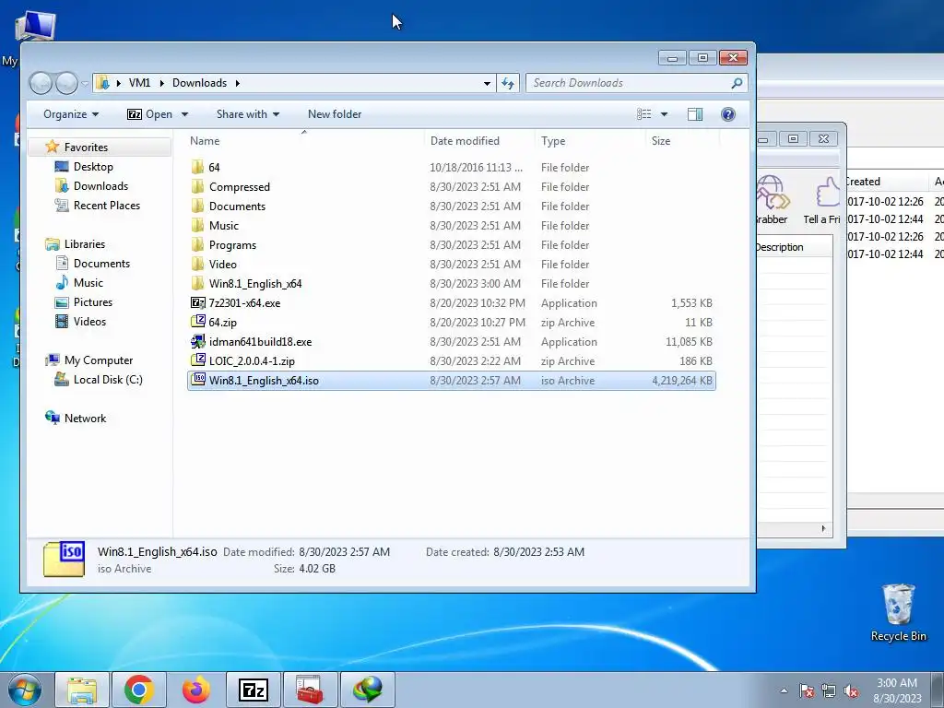Open the red toolbox taskbar icon
This screenshot has height=708, width=944.
311,690
